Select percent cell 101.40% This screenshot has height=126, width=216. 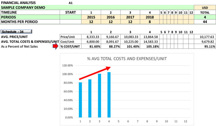pos(130,47)
